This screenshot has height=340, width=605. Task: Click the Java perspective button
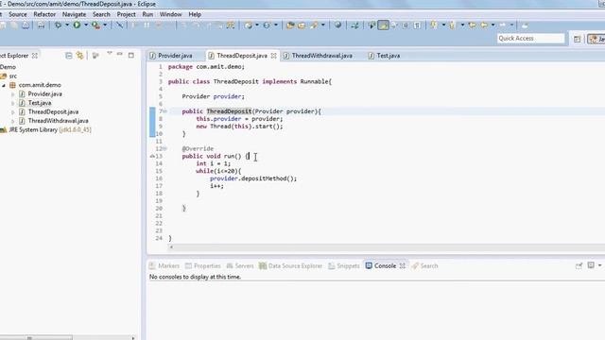click(596, 39)
